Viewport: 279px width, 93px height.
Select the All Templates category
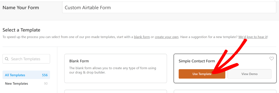tap(26, 75)
